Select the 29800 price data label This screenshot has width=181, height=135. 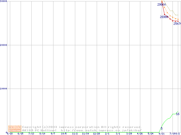click(161, 4)
